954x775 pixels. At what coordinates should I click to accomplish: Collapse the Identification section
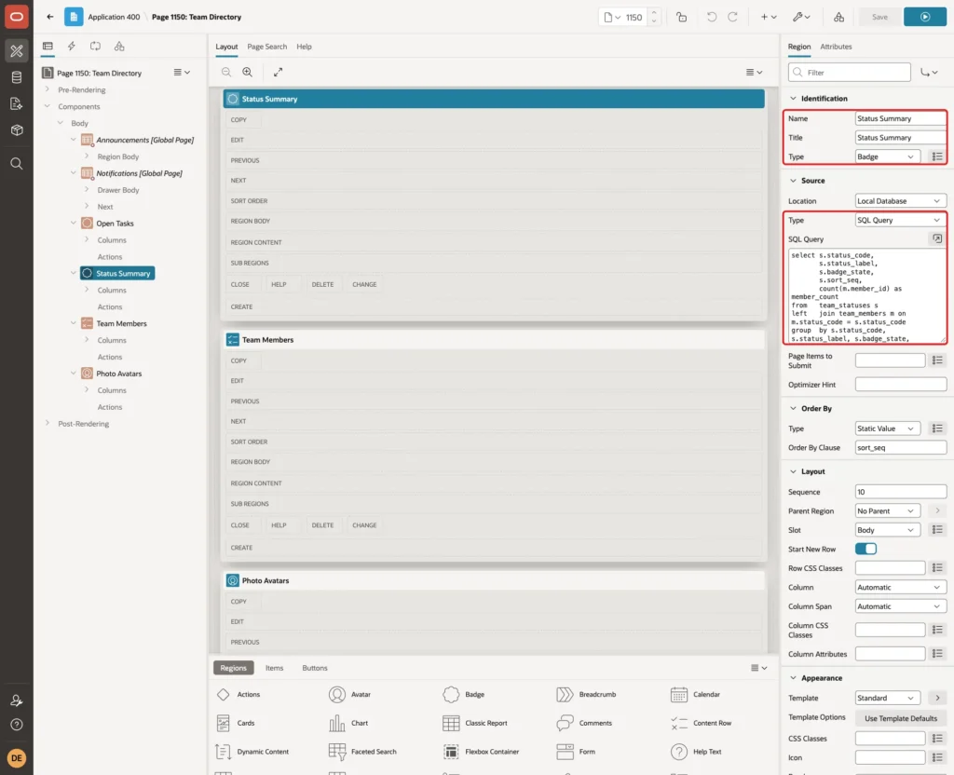pyautogui.click(x=793, y=99)
